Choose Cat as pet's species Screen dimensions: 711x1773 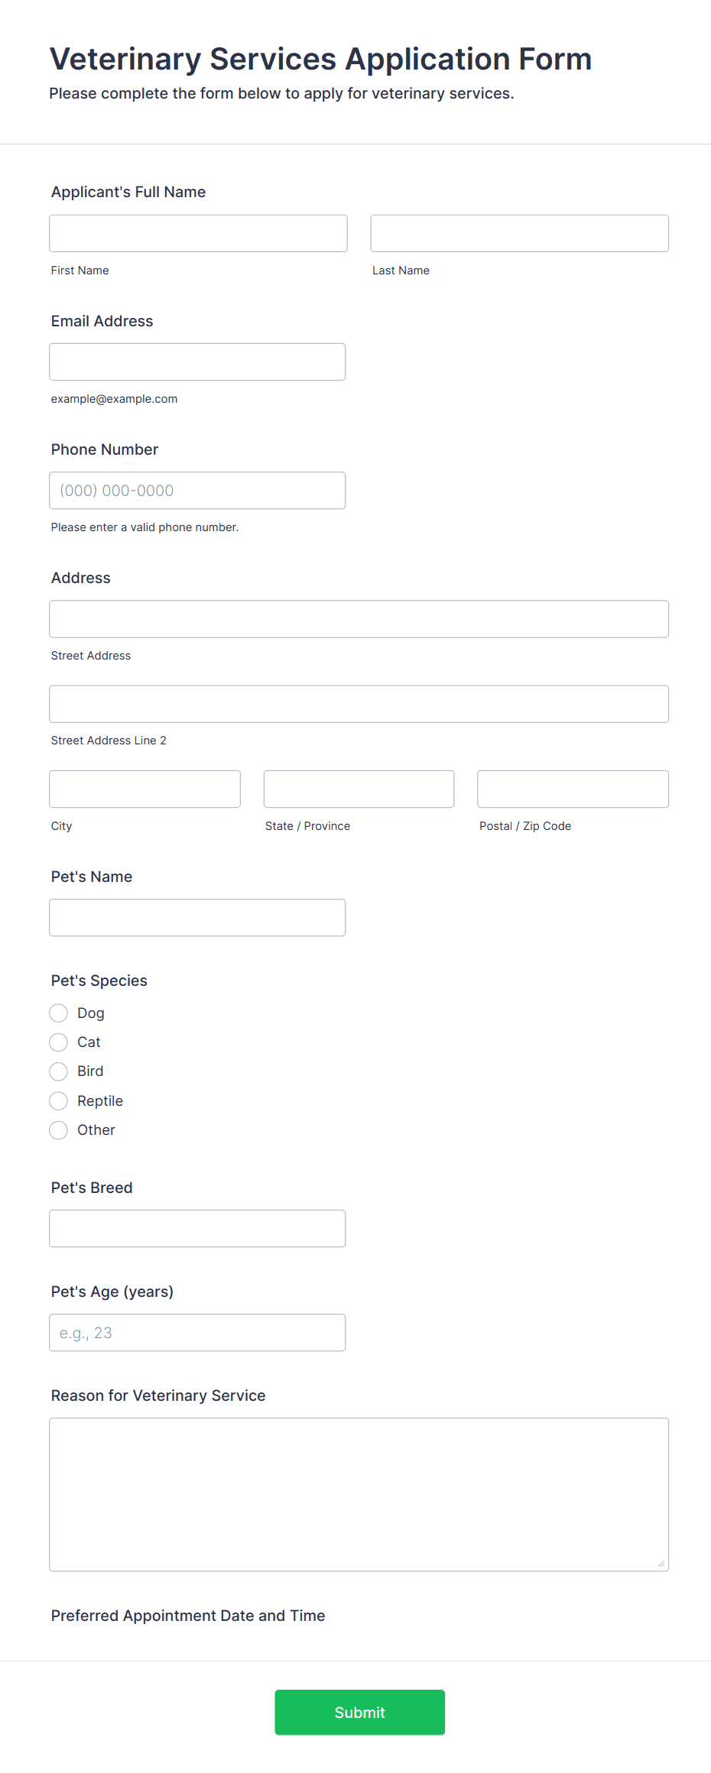click(59, 1042)
